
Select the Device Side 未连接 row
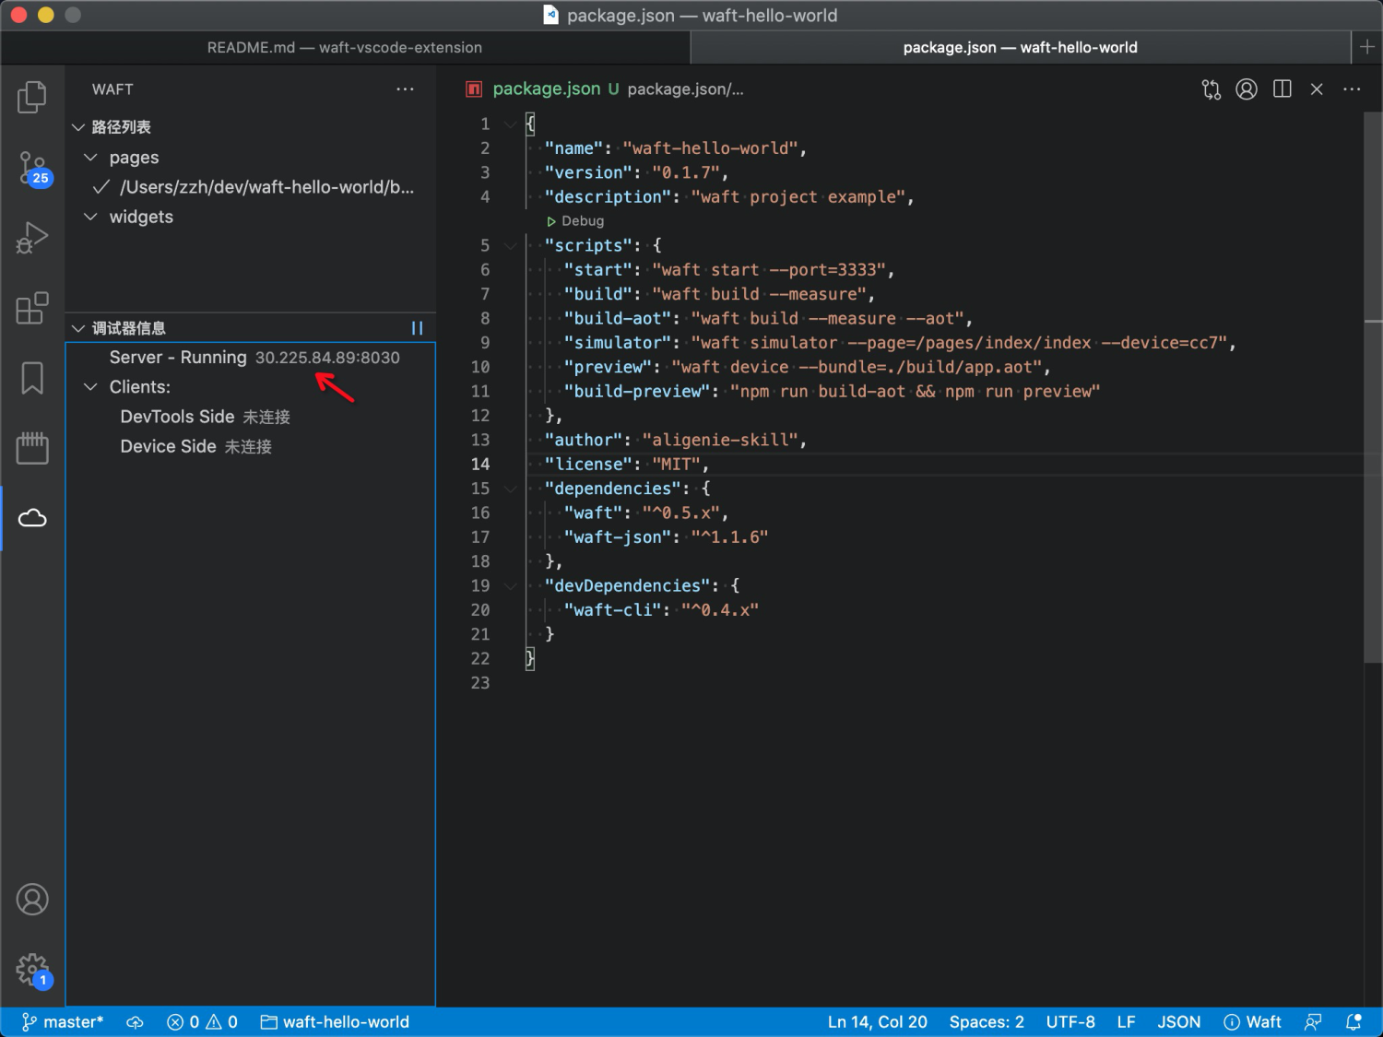click(x=251, y=446)
